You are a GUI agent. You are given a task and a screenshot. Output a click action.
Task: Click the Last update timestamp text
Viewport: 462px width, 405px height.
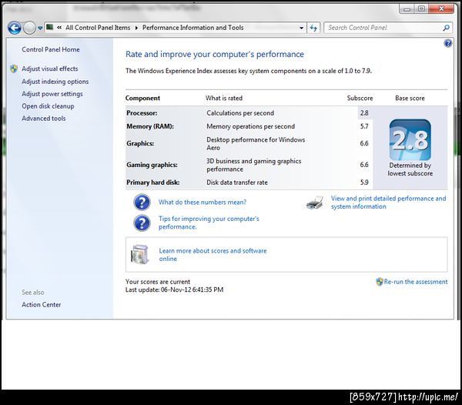click(174, 290)
